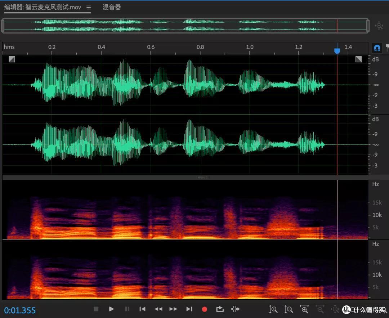Click the hms time format label
Viewport: 389px width, 318px height.
pyautogui.click(x=9, y=47)
